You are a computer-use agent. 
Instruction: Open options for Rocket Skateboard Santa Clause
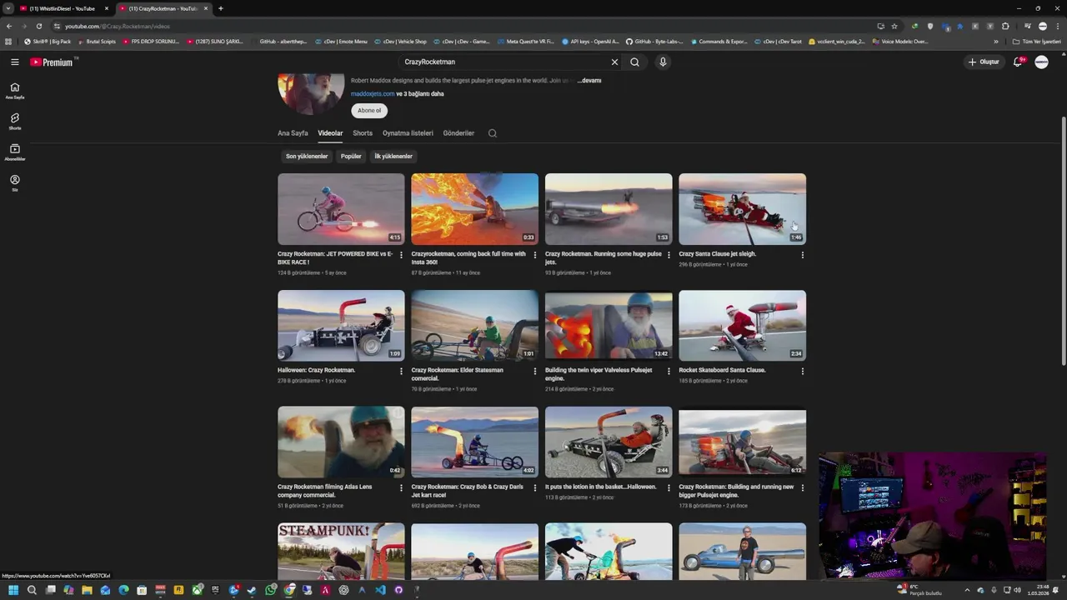coord(803,372)
